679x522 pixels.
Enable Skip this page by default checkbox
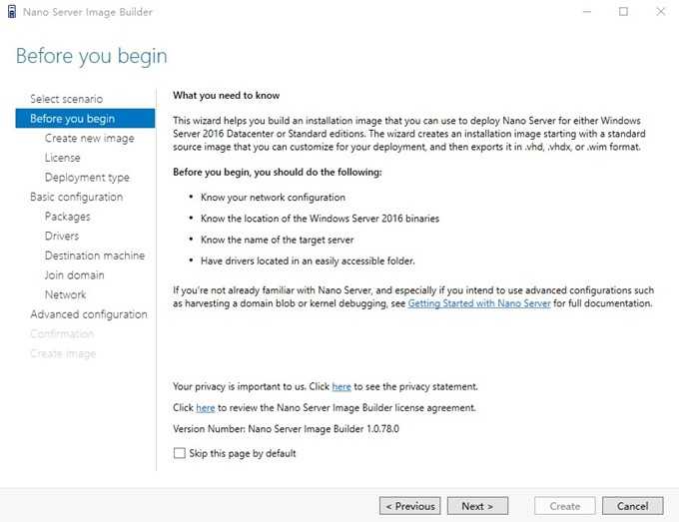pyautogui.click(x=179, y=453)
